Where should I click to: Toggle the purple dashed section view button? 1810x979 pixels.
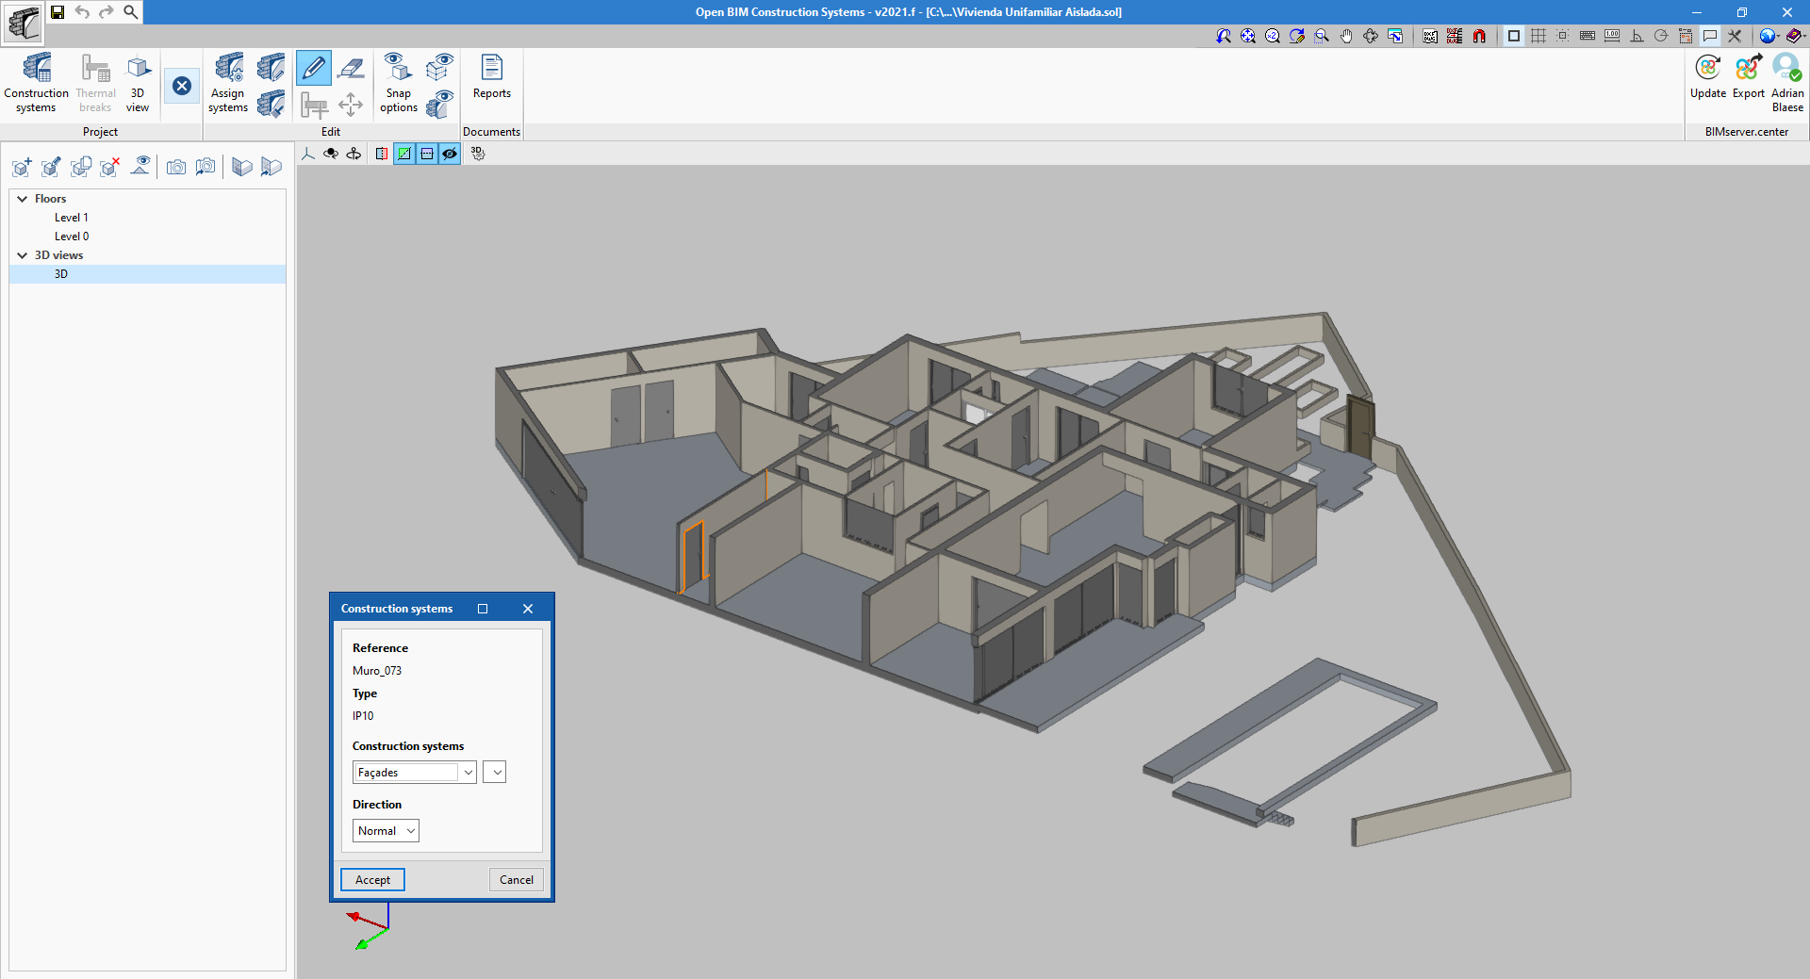[x=427, y=154]
